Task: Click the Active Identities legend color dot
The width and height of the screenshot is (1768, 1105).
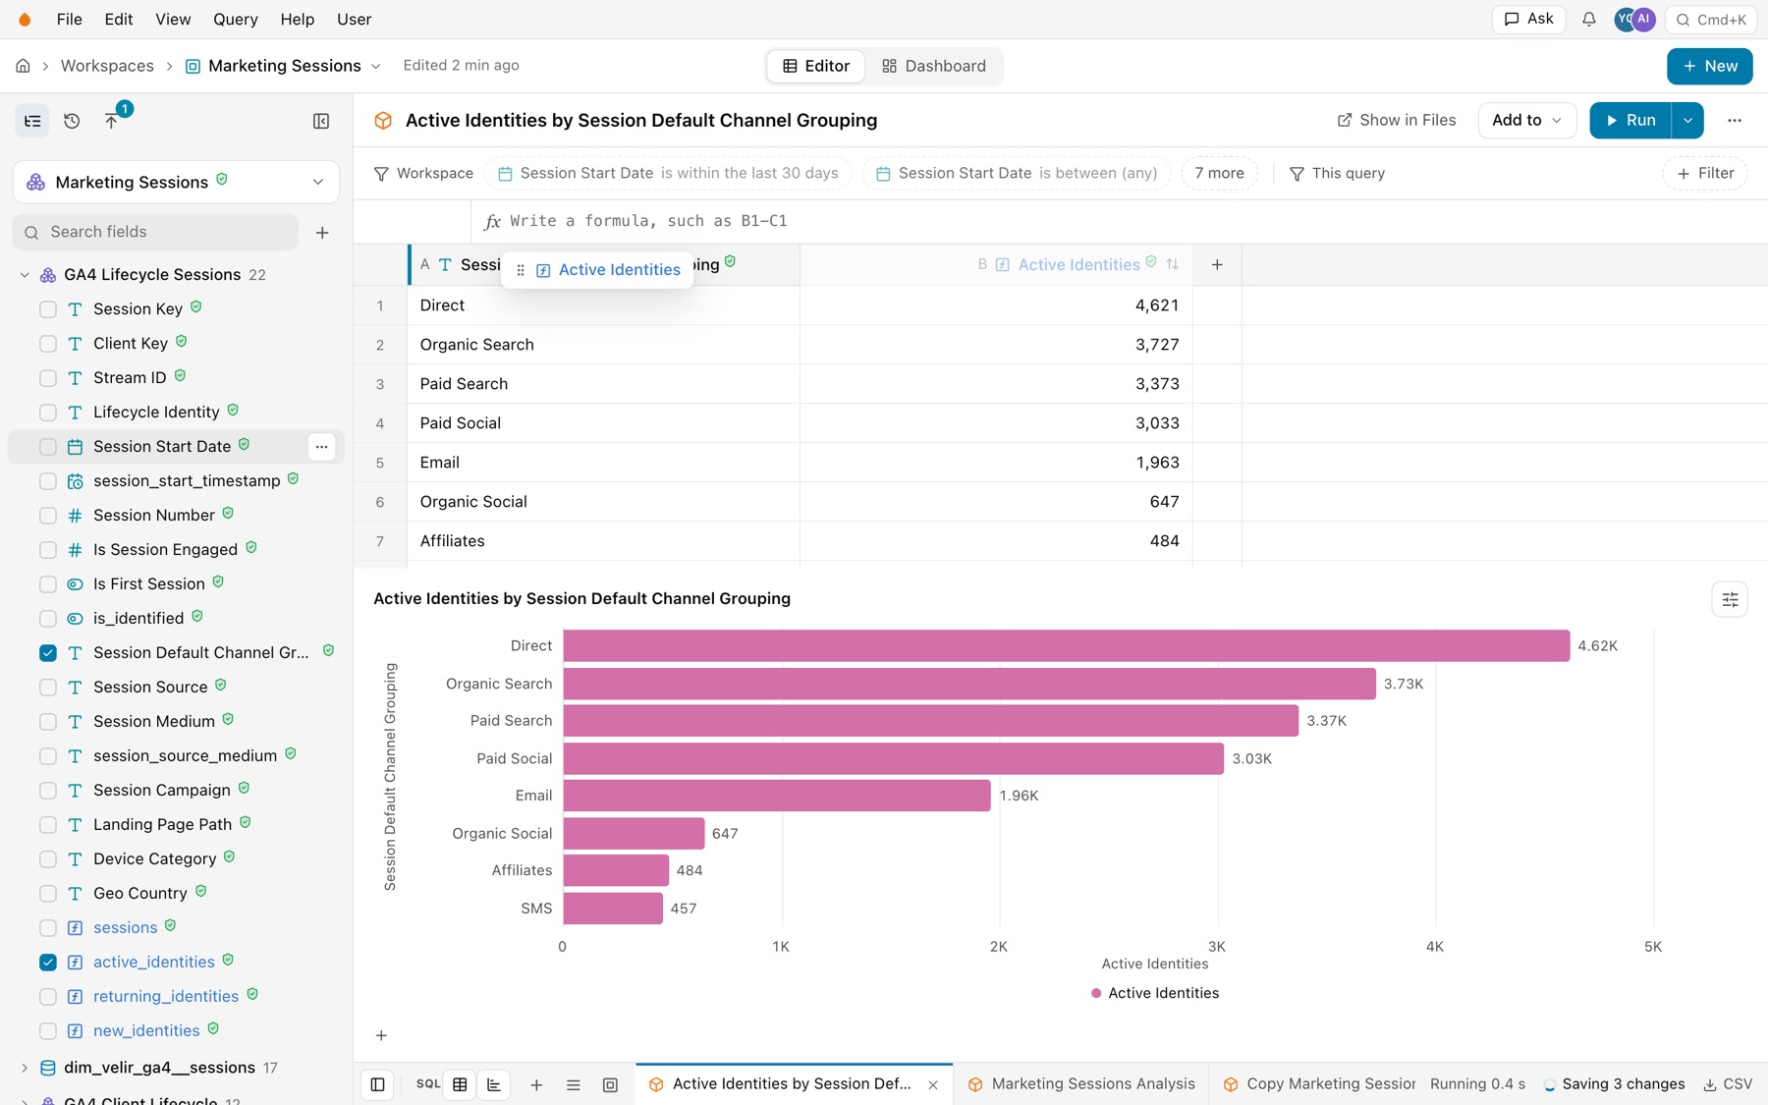Action: [x=1096, y=994]
